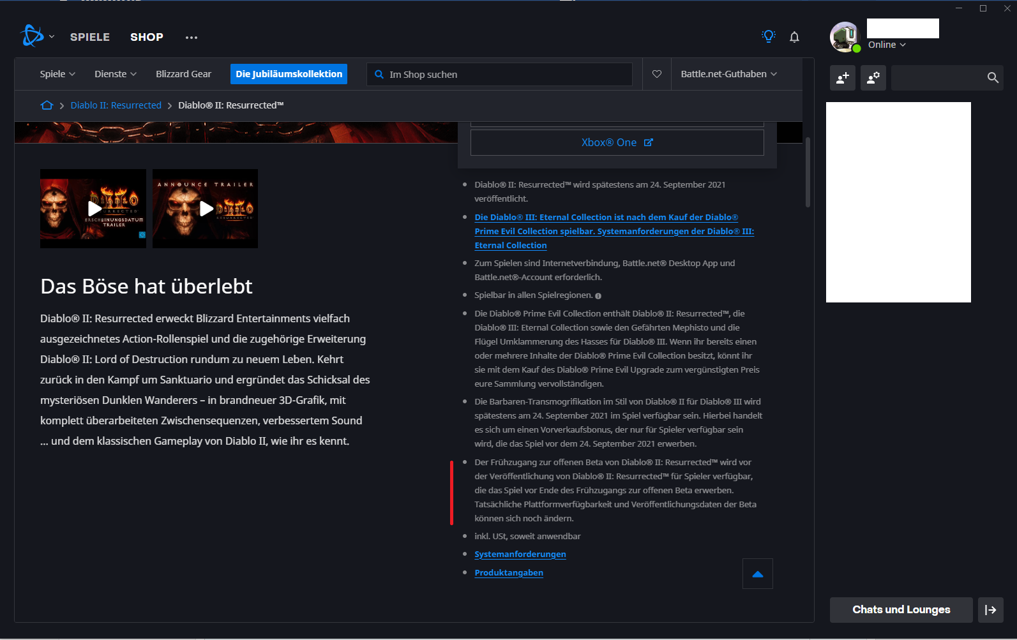Open the friend management settings icon

[873, 78]
